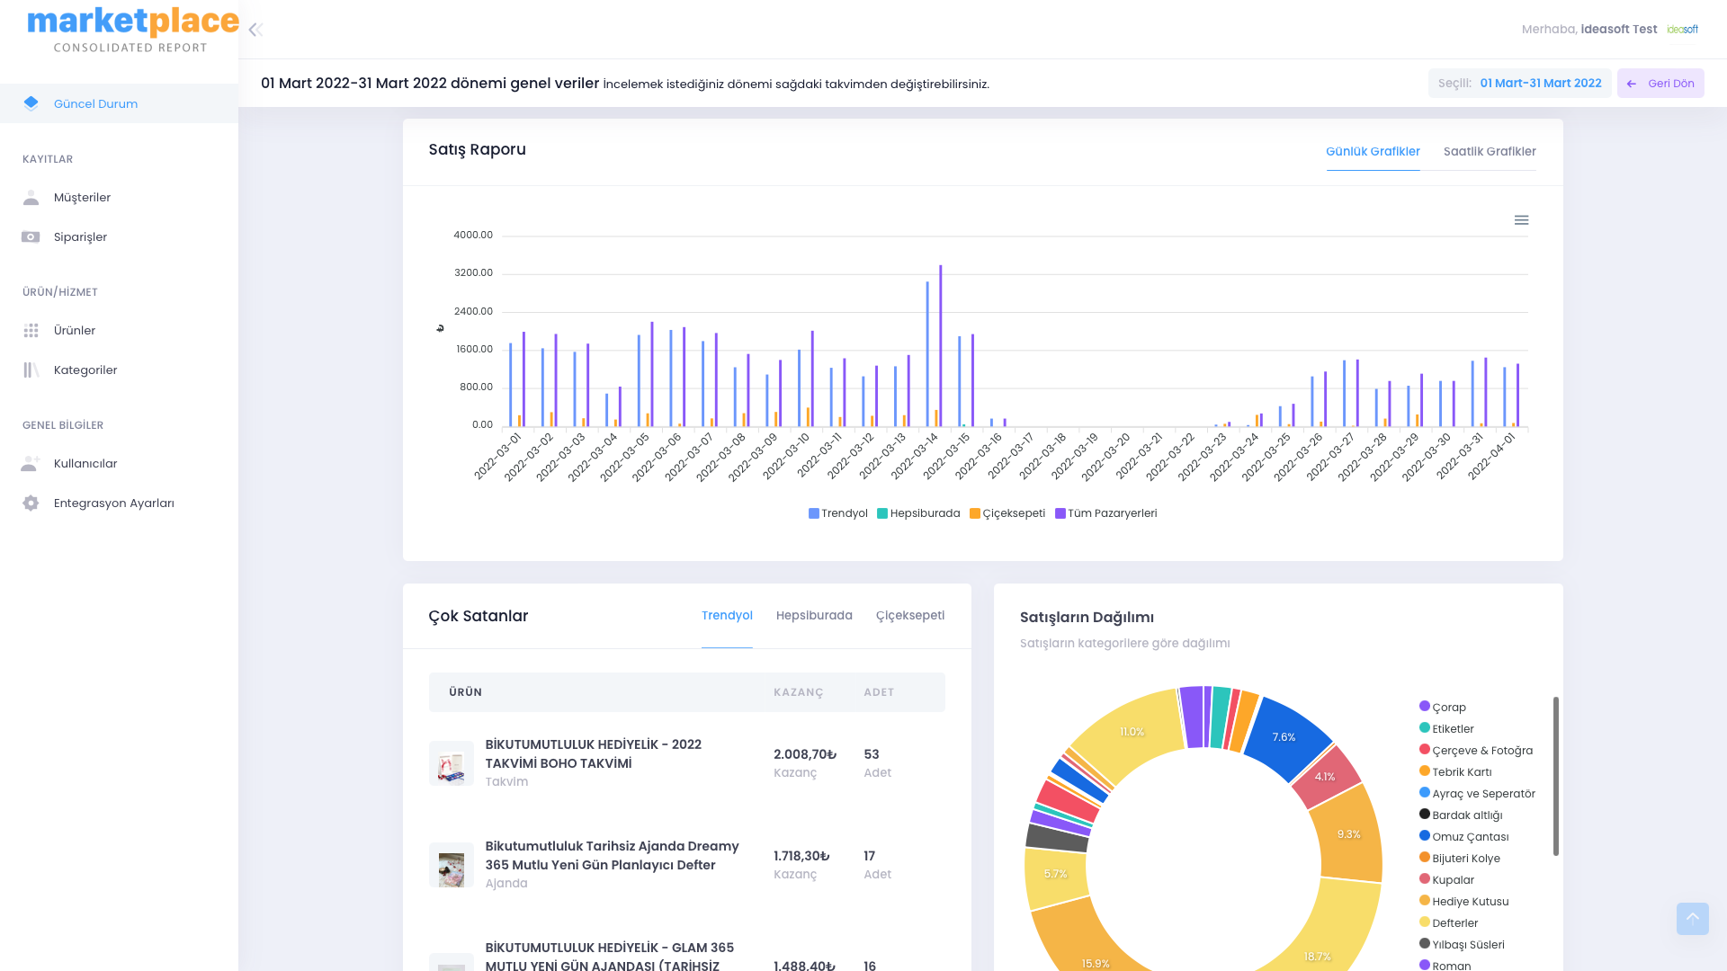Click the ideasoft logo avatar
1727x971 pixels.
click(1682, 30)
